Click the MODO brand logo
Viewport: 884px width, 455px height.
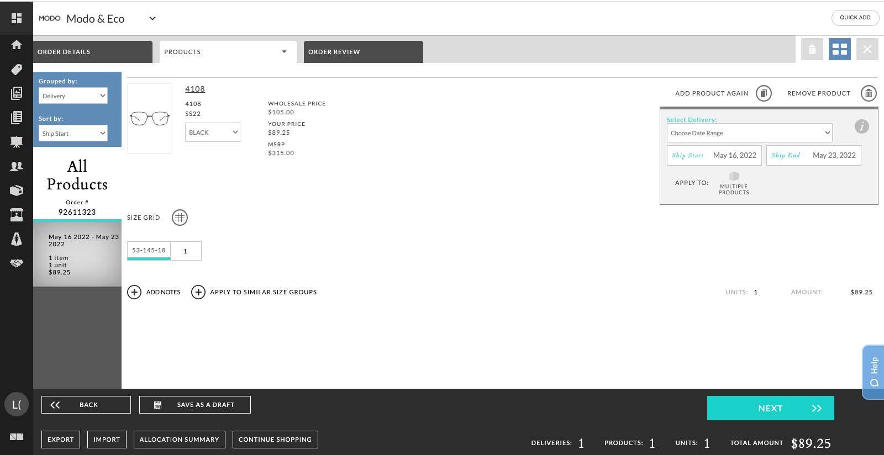point(49,18)
